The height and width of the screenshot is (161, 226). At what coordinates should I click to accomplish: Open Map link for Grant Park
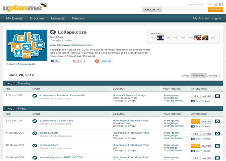69,40
